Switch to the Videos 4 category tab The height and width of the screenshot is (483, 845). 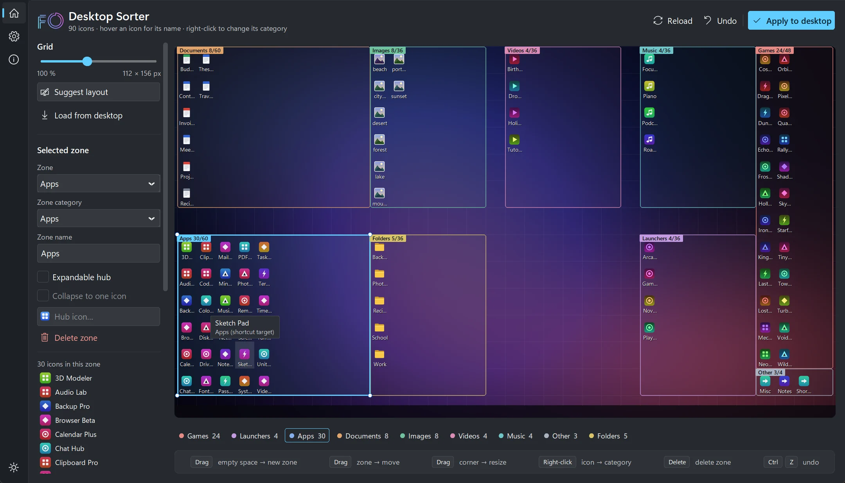[x=469, y=436]
